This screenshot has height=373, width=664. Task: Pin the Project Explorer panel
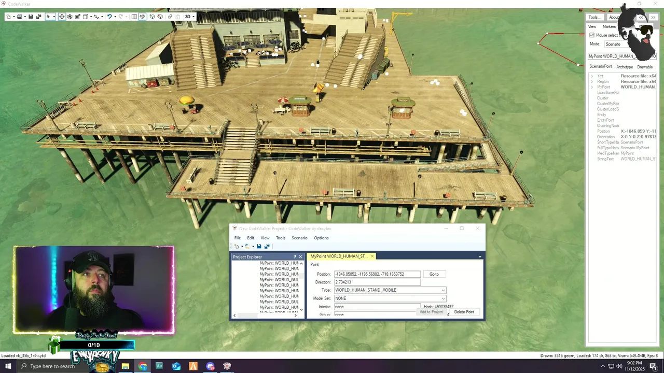pos(295,256)
